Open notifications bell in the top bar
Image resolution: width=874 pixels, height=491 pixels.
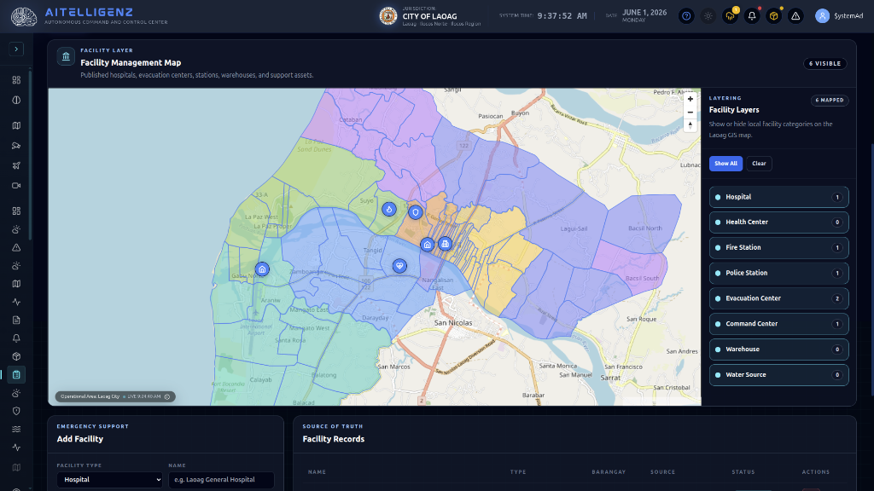tap(751, 16)
